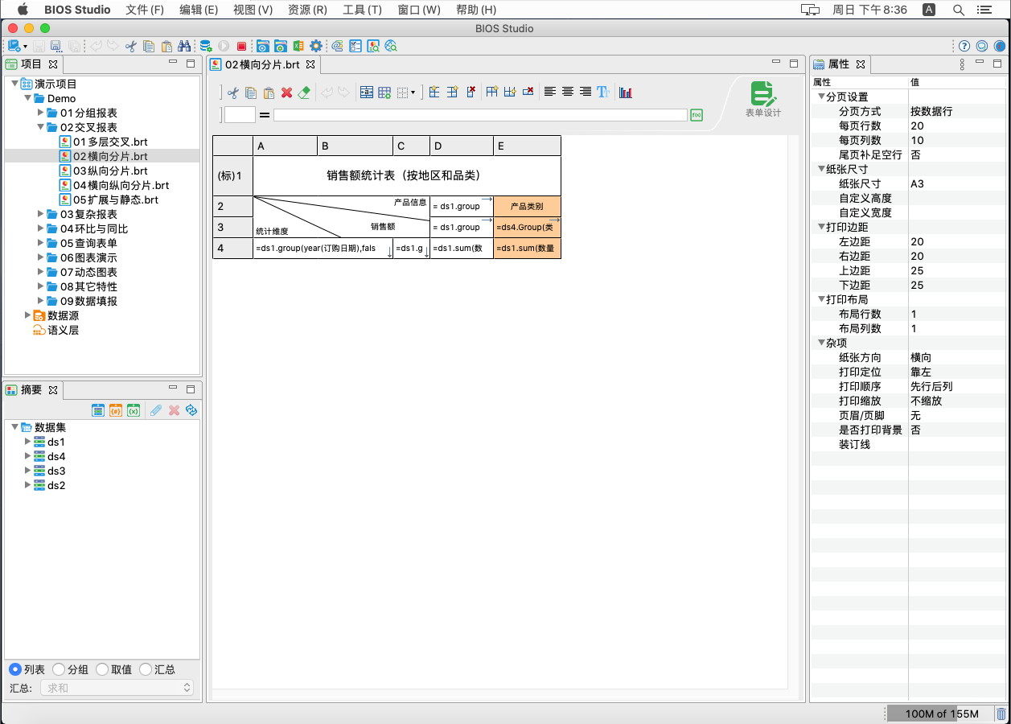Click the bar chart icon in editor toolbar
Image resolution: width=1011 pixels, height=724 pixels.
pos(625,93)
